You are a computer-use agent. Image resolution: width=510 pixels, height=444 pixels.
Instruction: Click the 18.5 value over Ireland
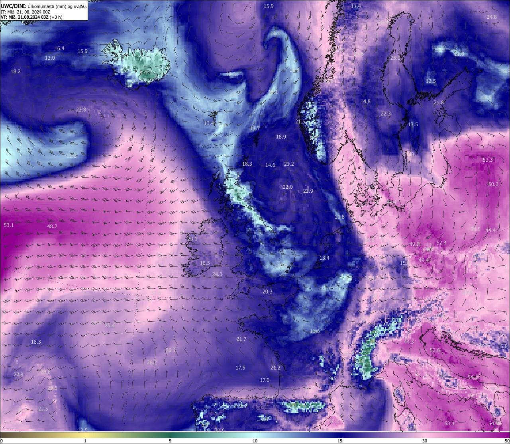click(x=205, y=263)
